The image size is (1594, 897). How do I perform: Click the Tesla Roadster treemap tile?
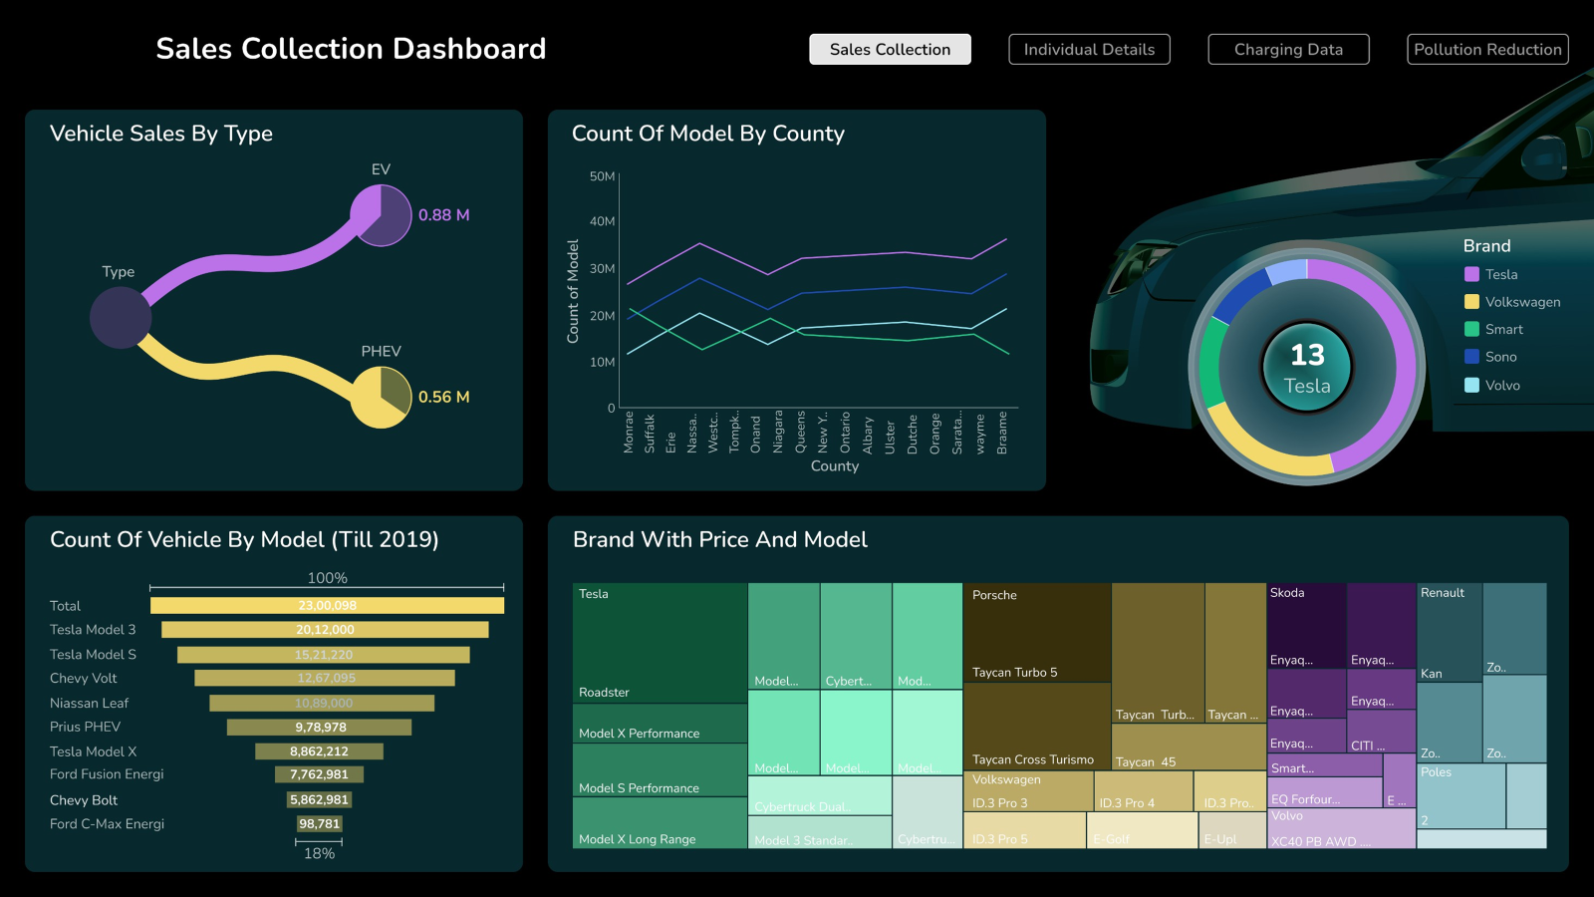[661, 643]
